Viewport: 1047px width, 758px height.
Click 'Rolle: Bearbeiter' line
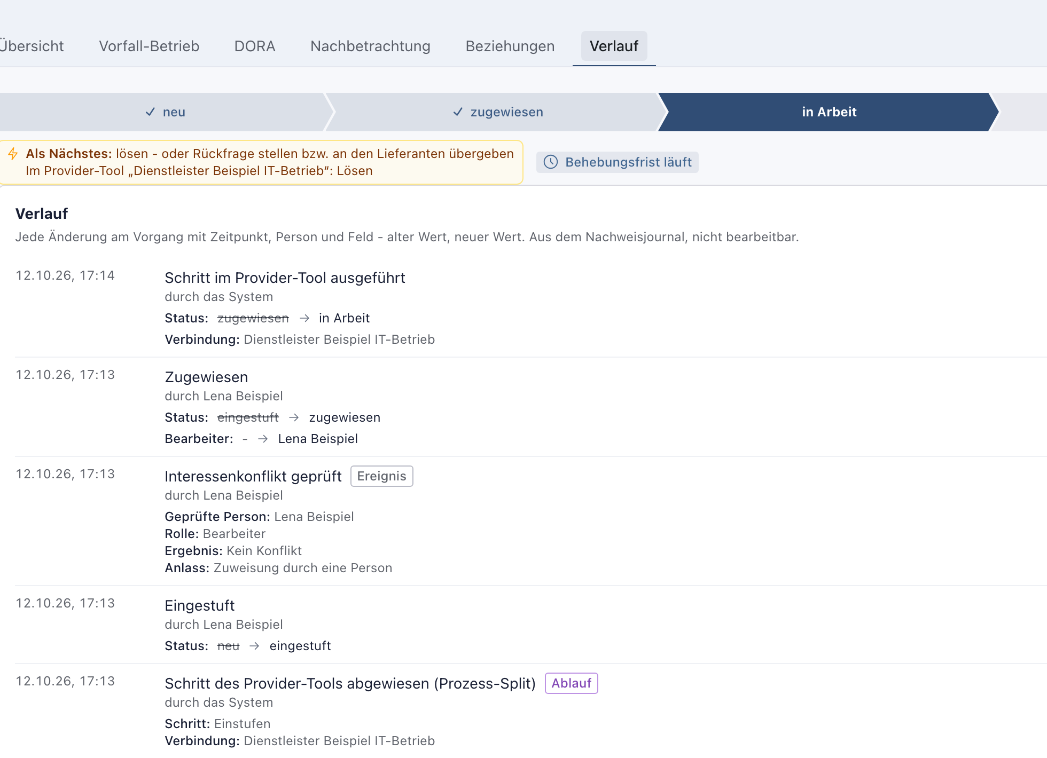point(215,534)
